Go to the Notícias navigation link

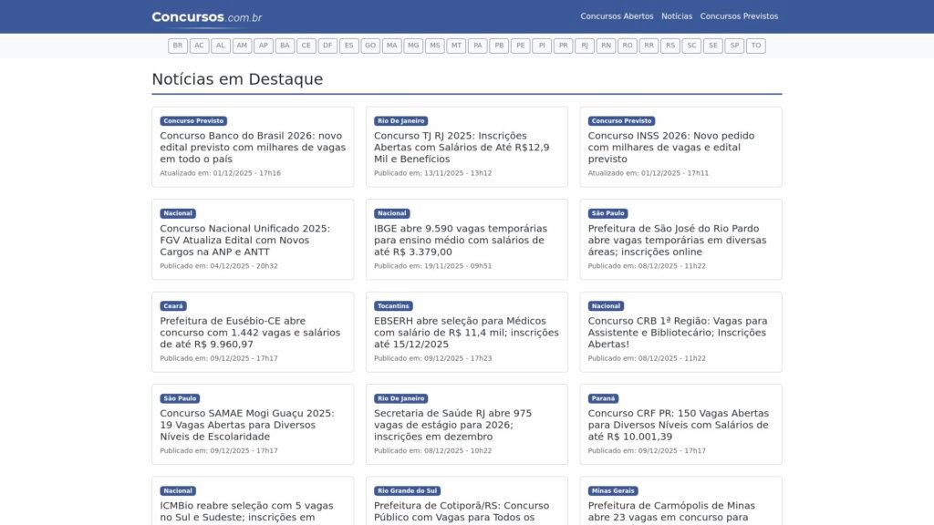point(677,16)
